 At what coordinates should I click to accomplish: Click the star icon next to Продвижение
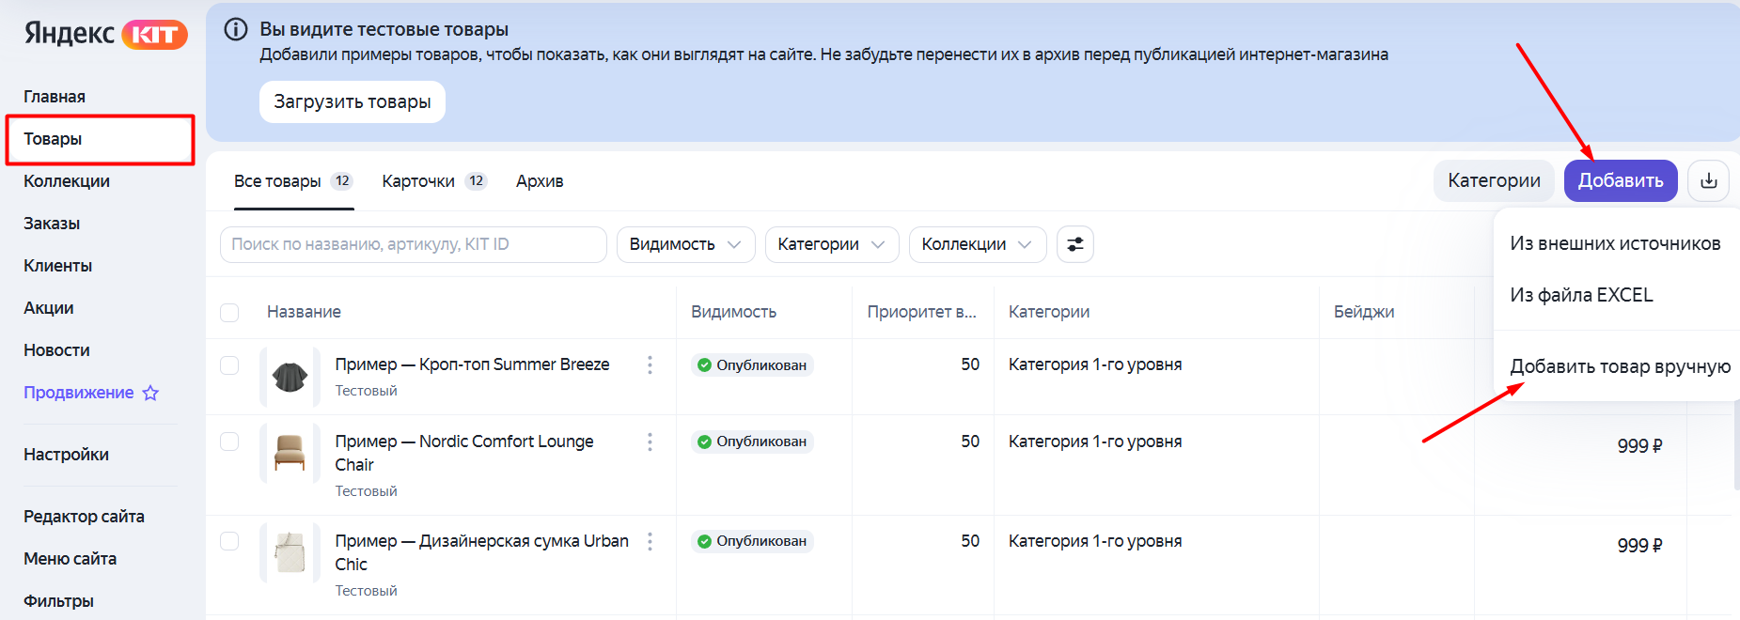tap(150, 393)
